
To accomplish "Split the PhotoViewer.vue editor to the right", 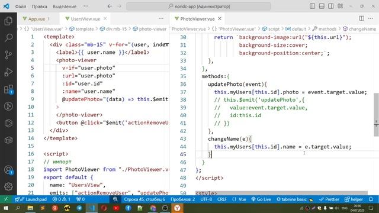I will click(x=361, y=18).
